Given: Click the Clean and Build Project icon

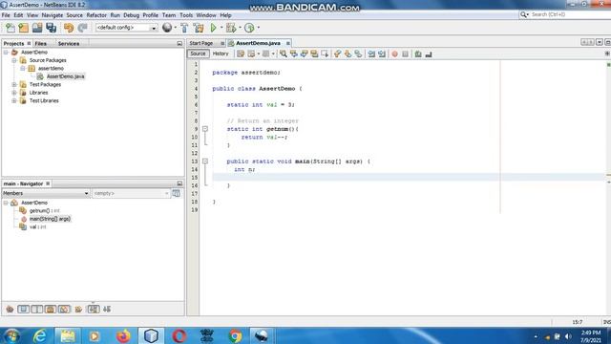Looking at the screenshot, I should (199, 28).
